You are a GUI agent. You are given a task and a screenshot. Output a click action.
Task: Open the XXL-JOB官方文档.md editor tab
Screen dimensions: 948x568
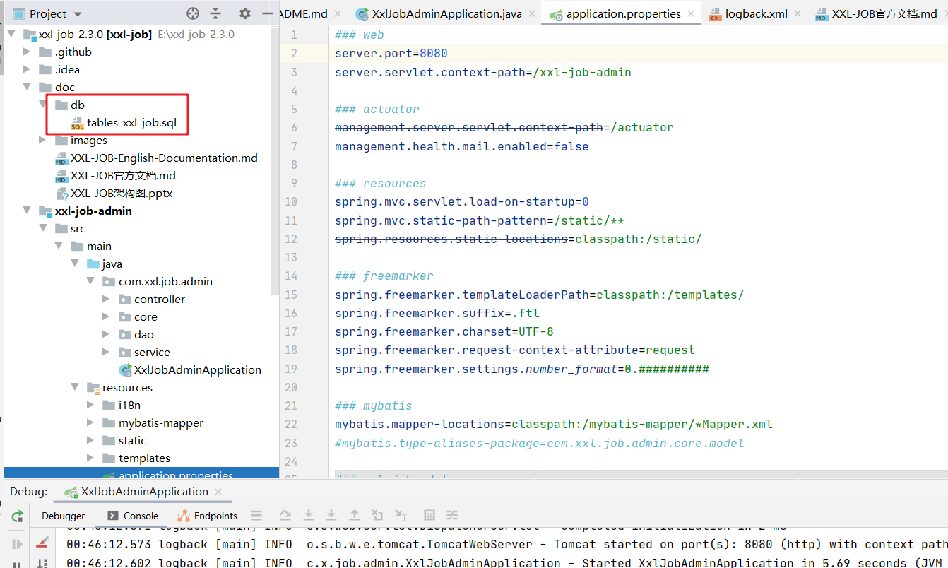(877, 13)
